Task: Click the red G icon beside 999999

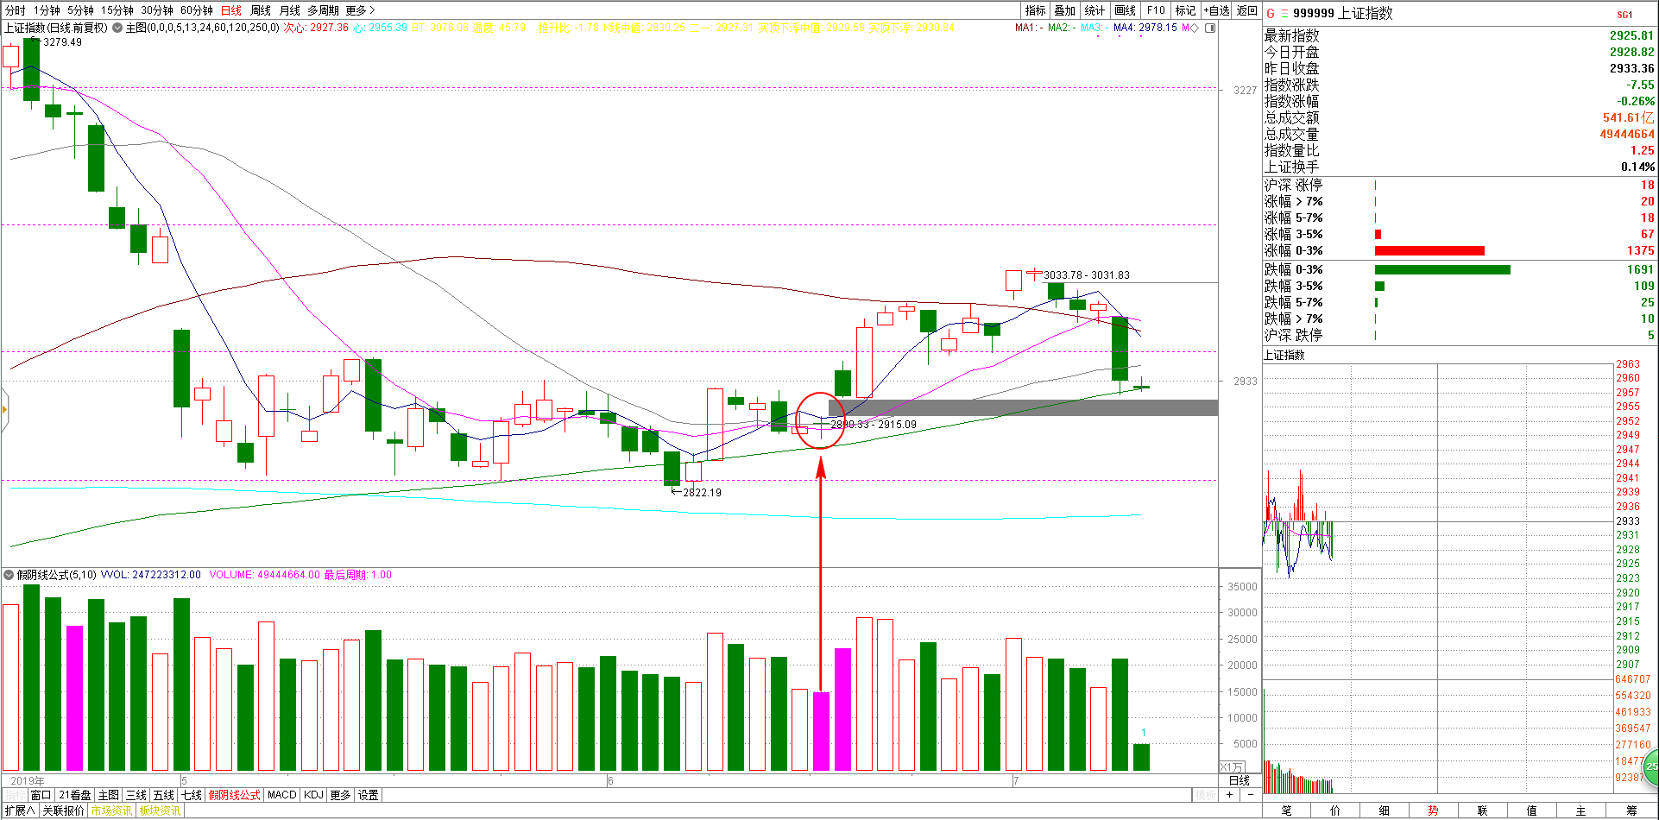Action: 1270,13
